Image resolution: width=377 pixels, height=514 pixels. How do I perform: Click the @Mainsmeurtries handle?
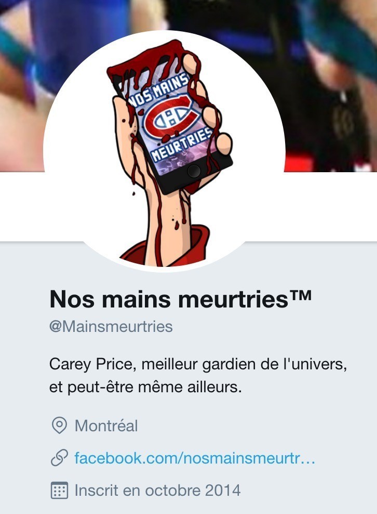coord(111,327)
